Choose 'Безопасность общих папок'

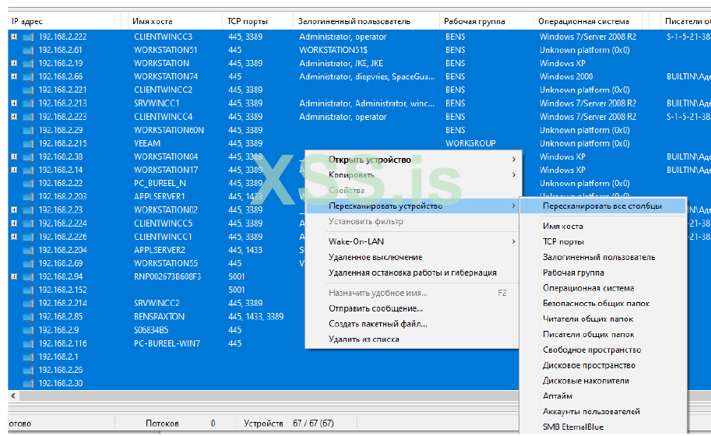[x=603, y=303]
